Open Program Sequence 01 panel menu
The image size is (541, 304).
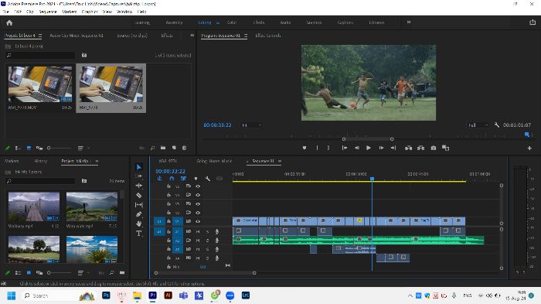click(246, 36)
